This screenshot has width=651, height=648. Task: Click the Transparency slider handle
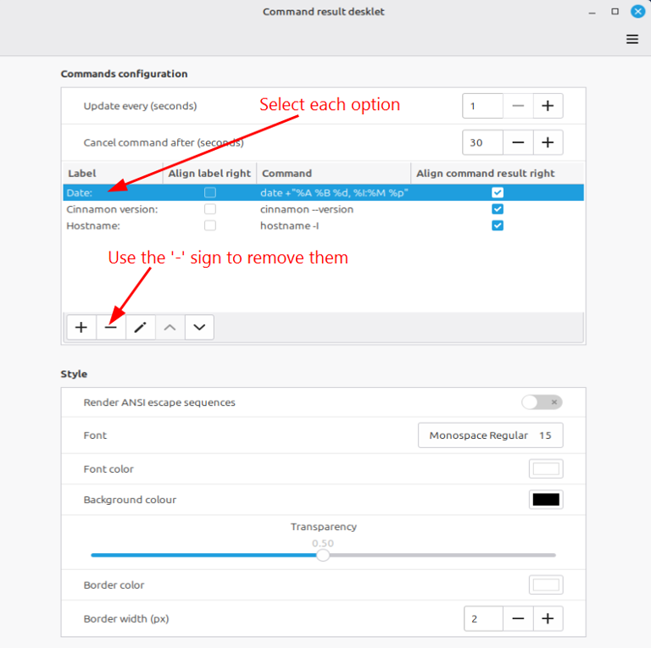click(x=323, y=555)
